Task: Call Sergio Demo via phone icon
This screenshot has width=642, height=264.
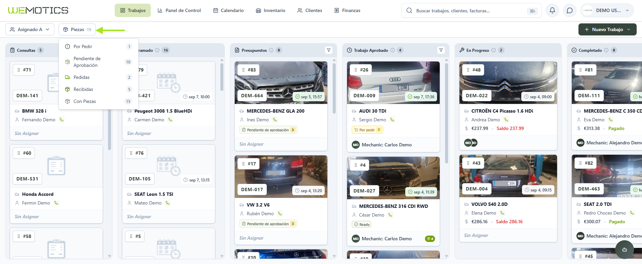Action: click(392, 120)
